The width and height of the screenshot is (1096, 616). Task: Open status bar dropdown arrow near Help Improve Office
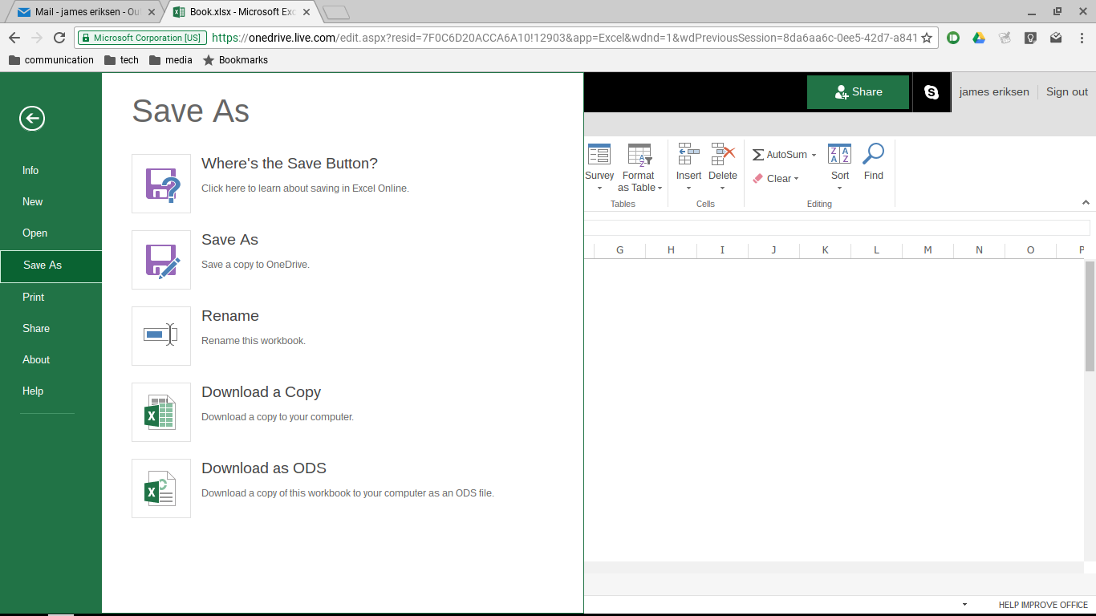964,605
